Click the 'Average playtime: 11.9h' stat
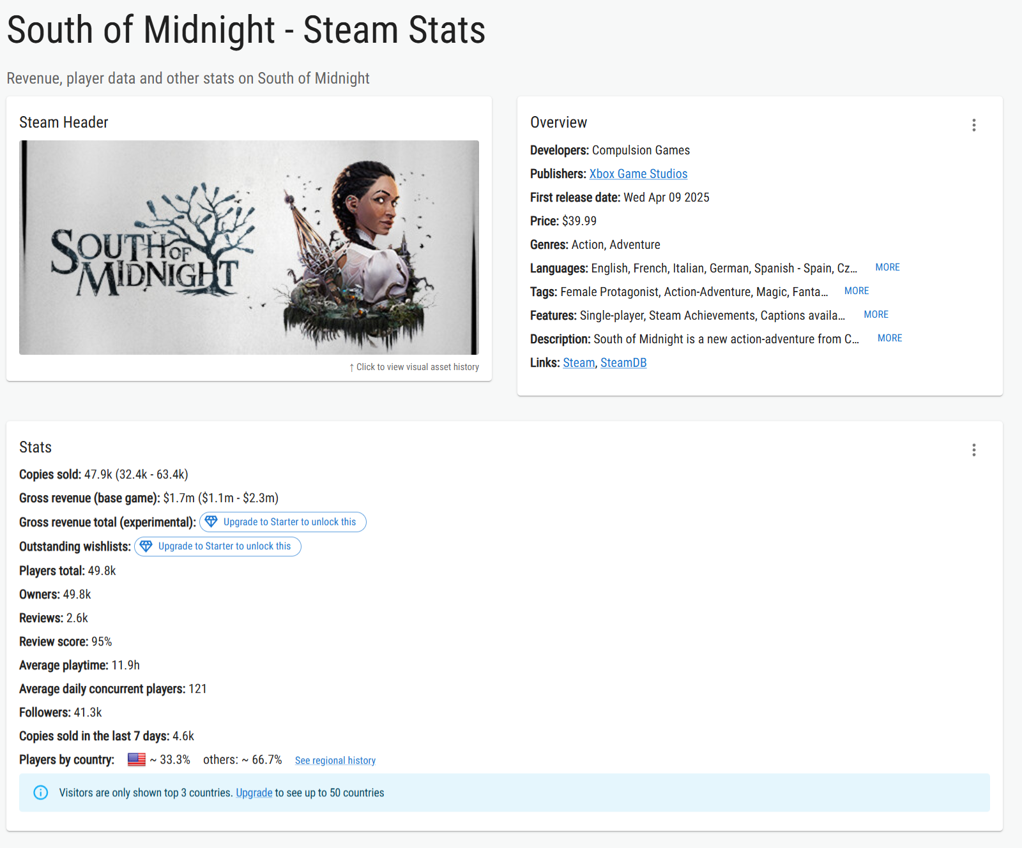The image size is (1022, 848). pyautogui.click(x=79, y=665)
